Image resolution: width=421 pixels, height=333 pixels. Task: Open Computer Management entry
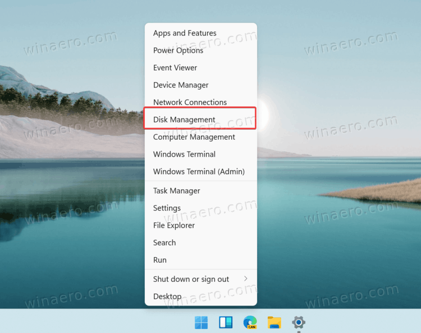point(201,137)
